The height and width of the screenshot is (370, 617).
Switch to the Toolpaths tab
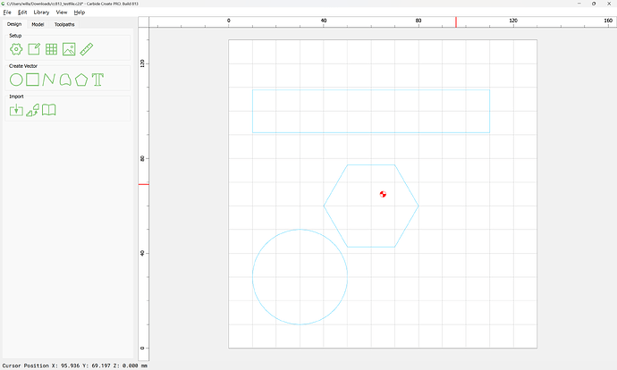pos(64,24)
